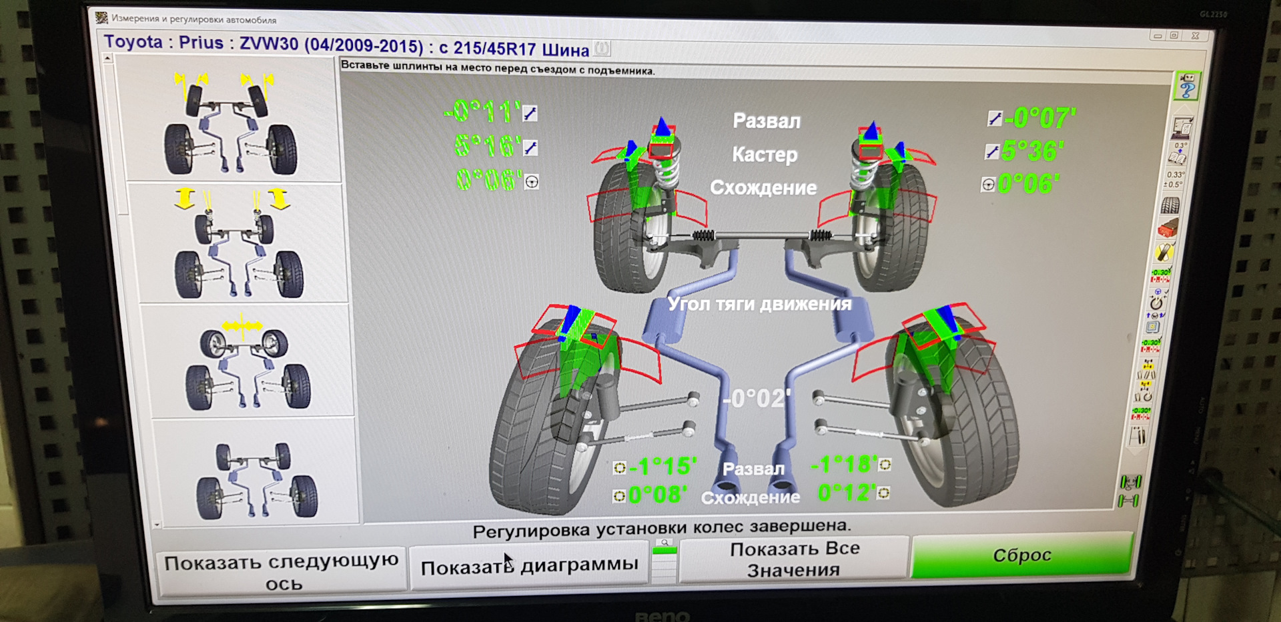Click the 'Кастер' label

click(x=765, y=155)
